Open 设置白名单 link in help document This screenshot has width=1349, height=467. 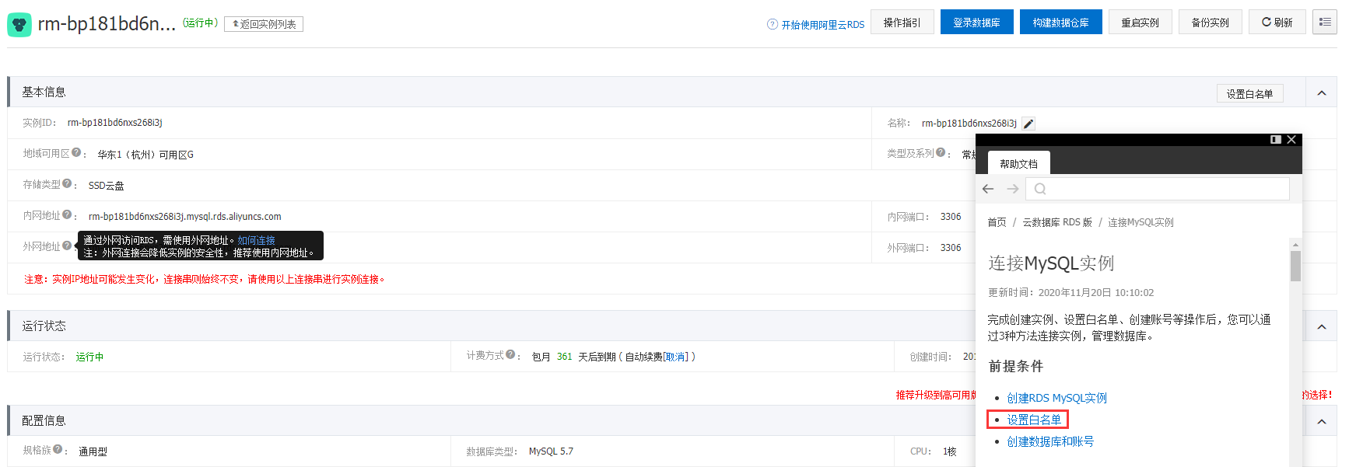coord(1034,420)
